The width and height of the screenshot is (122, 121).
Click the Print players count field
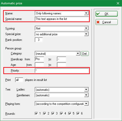19,80
